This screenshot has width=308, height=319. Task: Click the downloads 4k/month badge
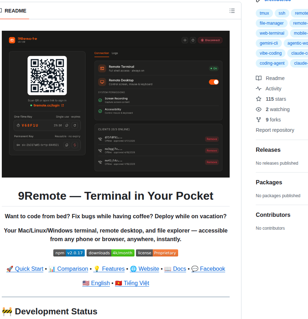(111, 253)
